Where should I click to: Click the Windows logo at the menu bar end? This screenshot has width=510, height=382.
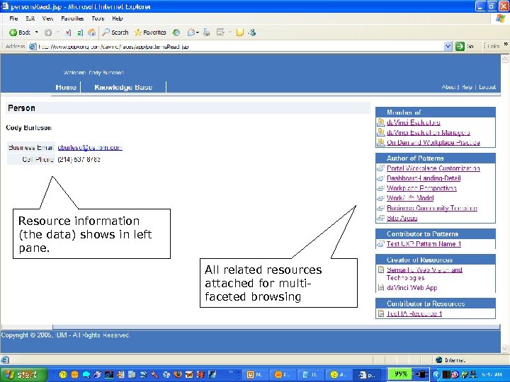click(501, 18)
